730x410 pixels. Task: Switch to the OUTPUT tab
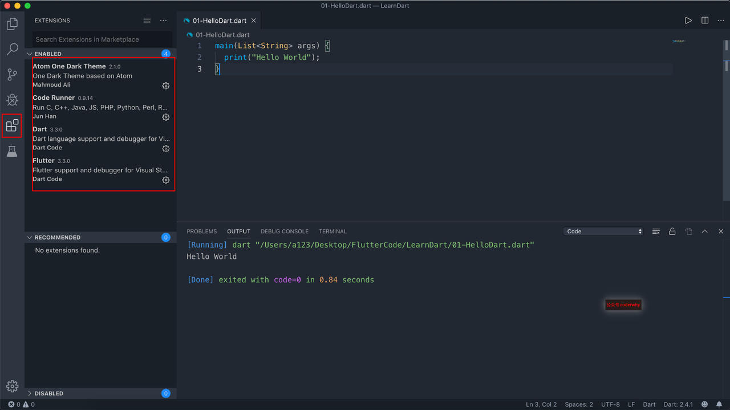pyautogui.click(x=238, y=232)
